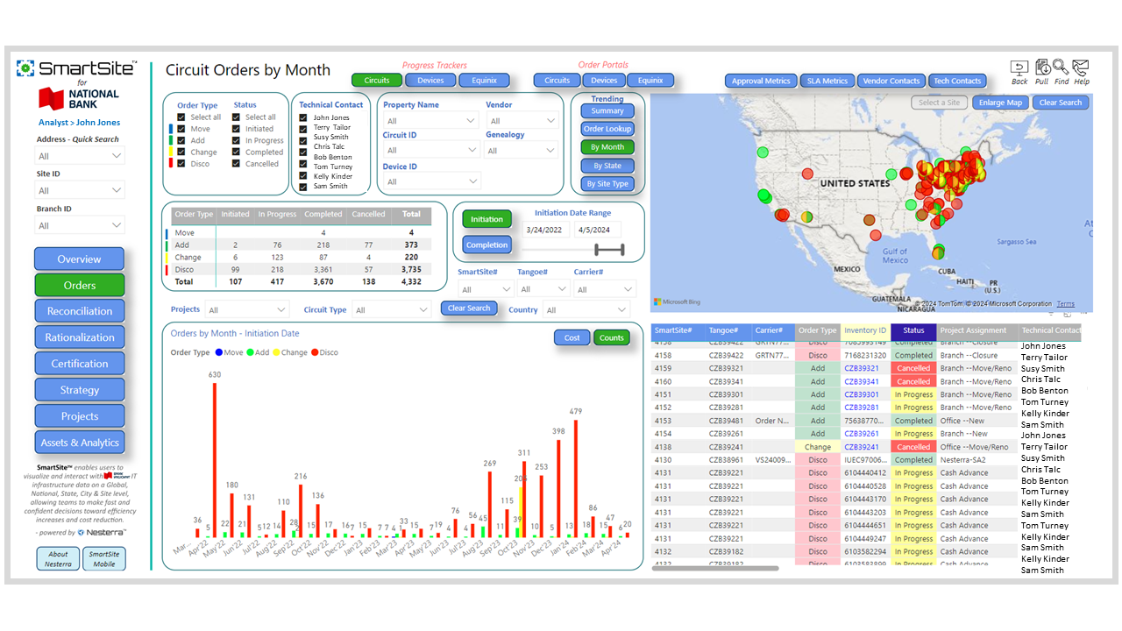
Task: Uncheck technical contact John Jones
Action: 303,117
